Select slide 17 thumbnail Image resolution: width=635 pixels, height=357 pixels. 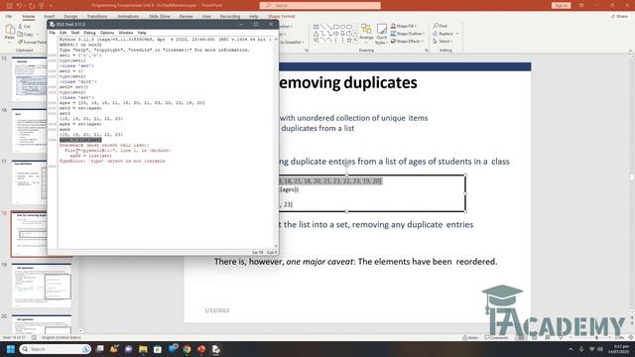pyautogui.click(x=29, y=182)
